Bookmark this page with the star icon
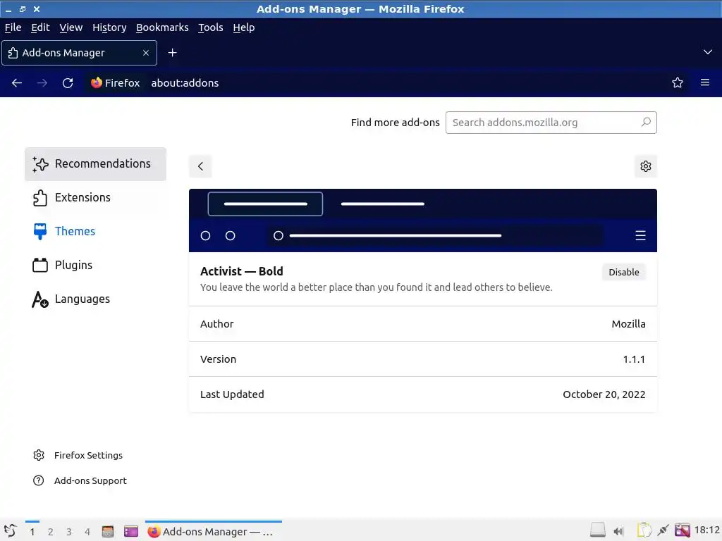Screen dimensions: 722x541 [678, 83]
